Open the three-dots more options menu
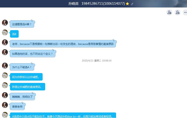Screen dimensions: 187x118 (x=185, y=12)
